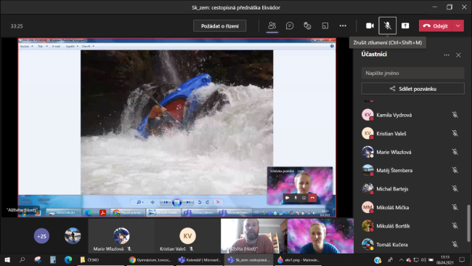Close the Účastníci panel
Image resolution: width=472 pixels, height=266 pixels.
click(x=458, y=55)
